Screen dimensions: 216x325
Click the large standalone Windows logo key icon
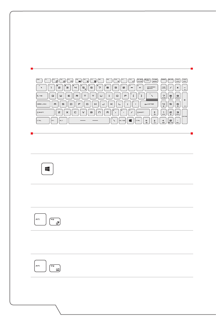(x=47, y=169)
